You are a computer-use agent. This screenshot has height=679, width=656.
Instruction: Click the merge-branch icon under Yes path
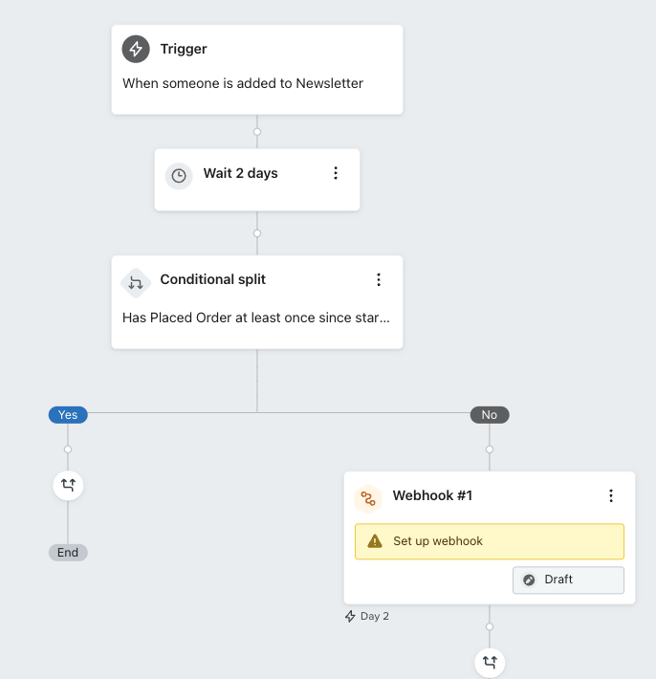pos(68,485)
